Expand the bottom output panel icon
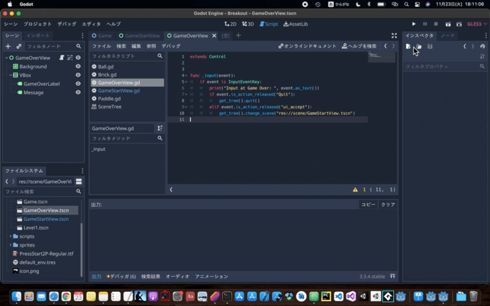The width and height of the screenshot is (490, 306). tap(393, 277)
